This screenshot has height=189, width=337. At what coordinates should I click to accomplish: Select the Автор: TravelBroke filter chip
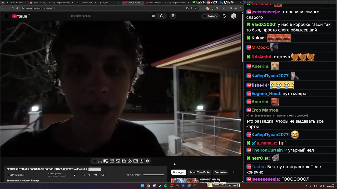[x=199, y=172]
